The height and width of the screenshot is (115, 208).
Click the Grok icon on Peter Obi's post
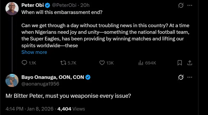click(179, 5)
